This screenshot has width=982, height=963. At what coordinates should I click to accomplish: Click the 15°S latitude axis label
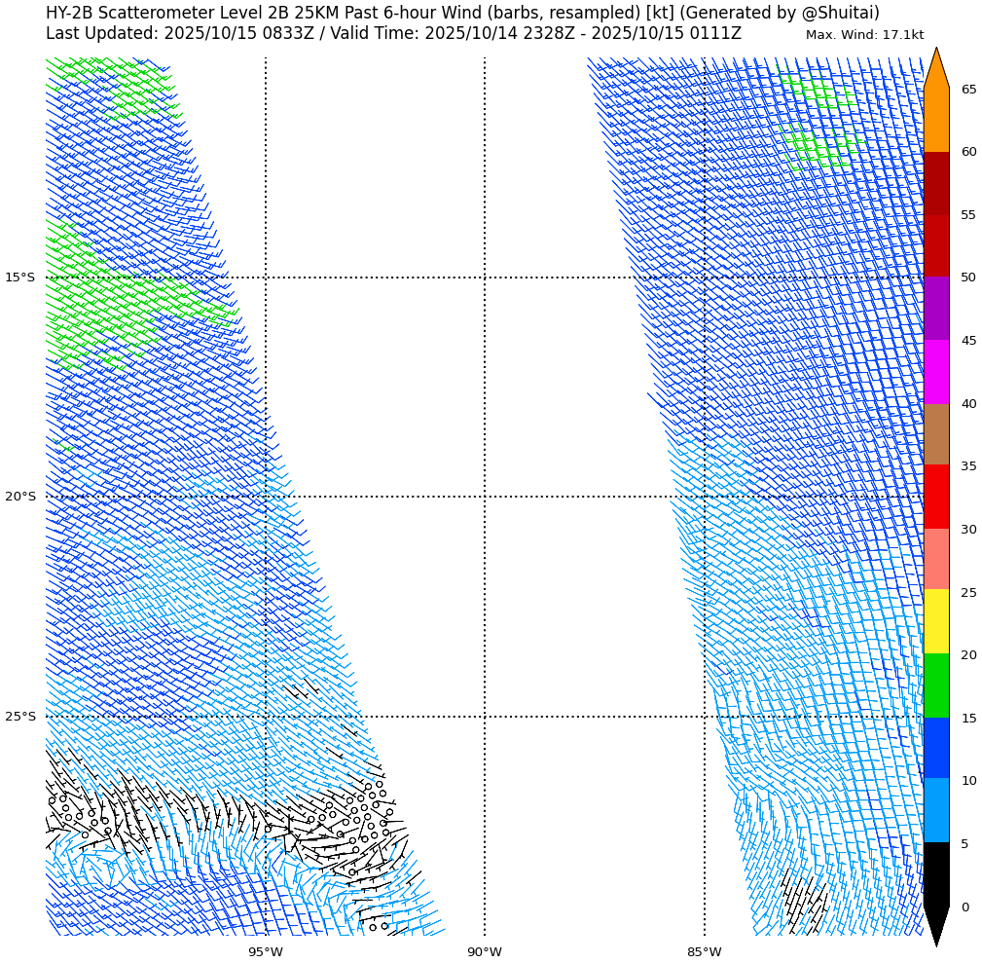pyautogui.click(x=19, y=278)
